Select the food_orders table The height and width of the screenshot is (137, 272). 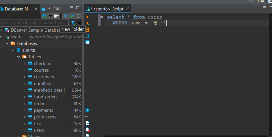(46, 97)
